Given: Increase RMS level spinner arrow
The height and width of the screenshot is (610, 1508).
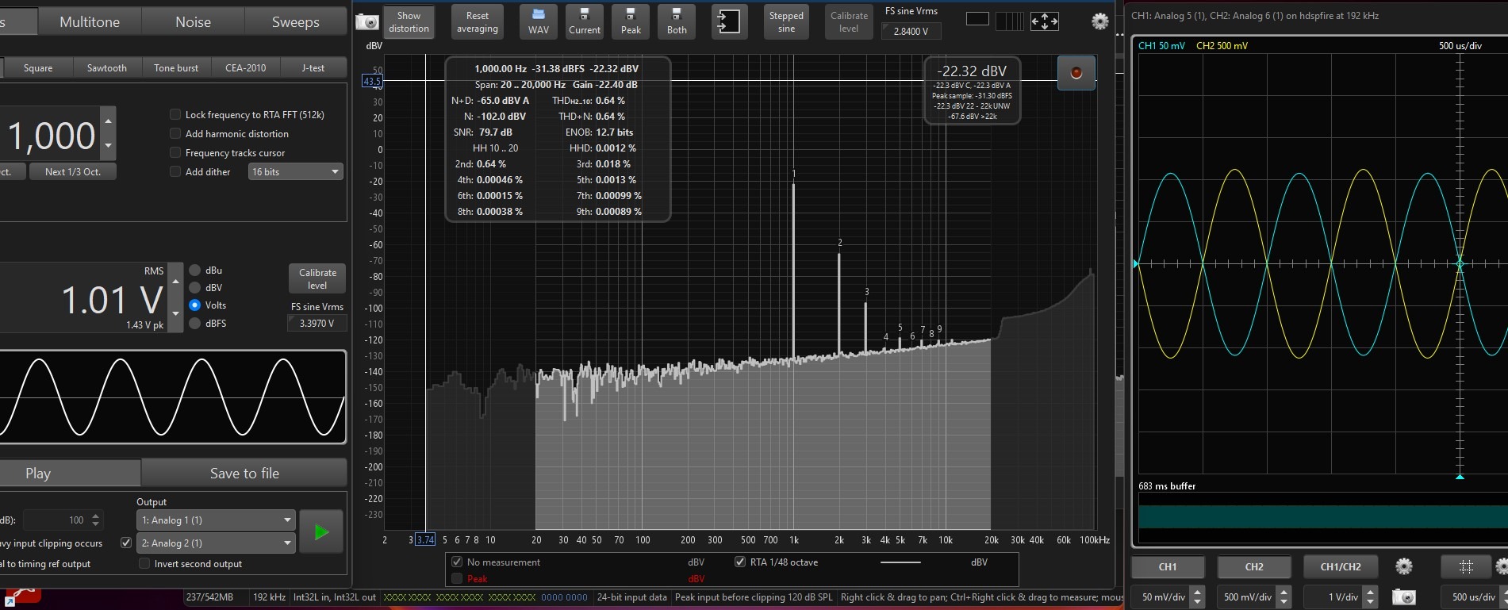Looking at the screenshot, I should click(175, 281).
